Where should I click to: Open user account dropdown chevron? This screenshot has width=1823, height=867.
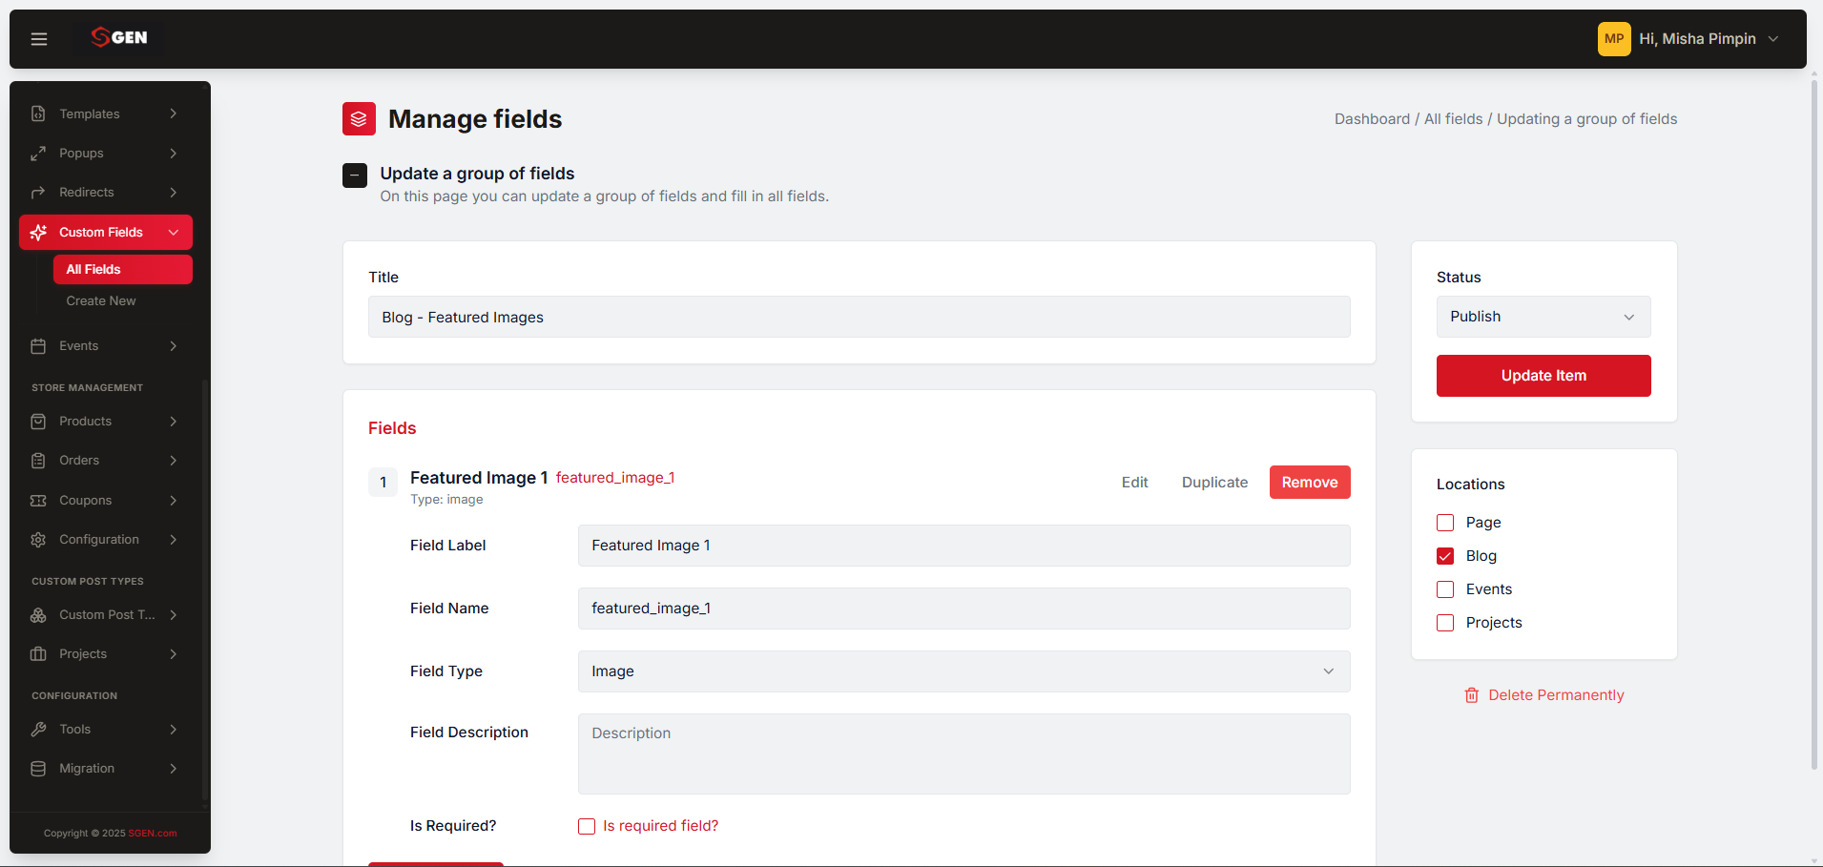(1773, 39)
